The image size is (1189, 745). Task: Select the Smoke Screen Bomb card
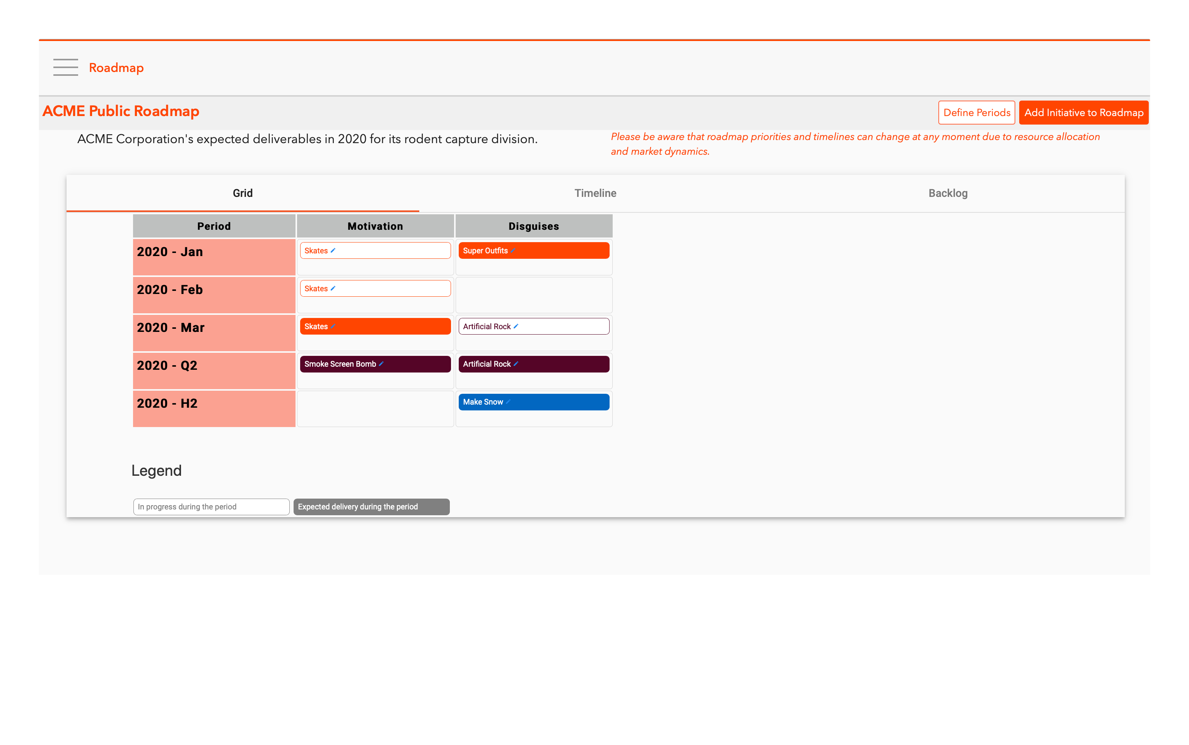pyautogui.click(x=375, y=364)
